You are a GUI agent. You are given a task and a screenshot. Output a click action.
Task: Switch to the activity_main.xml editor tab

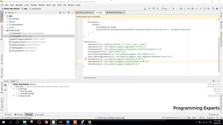85,12
